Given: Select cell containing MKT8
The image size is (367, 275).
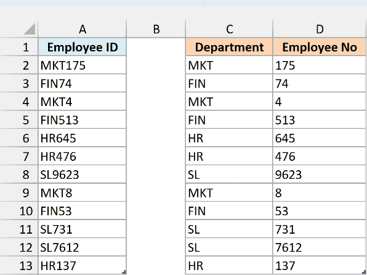Looking at the screenshot, I should point(82,193).
